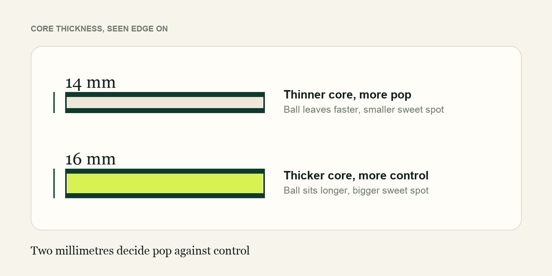
Task: Click the dark green bottom edge of the 16 mm bar
Action: [x=165, y=195]
